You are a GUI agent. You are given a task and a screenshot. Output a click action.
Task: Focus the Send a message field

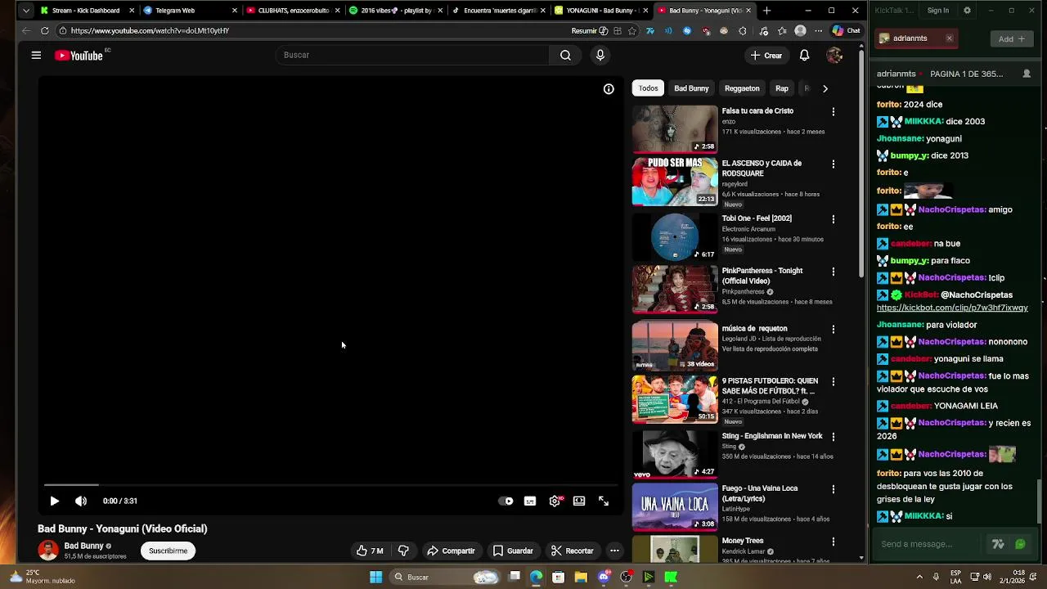(928, 544)
